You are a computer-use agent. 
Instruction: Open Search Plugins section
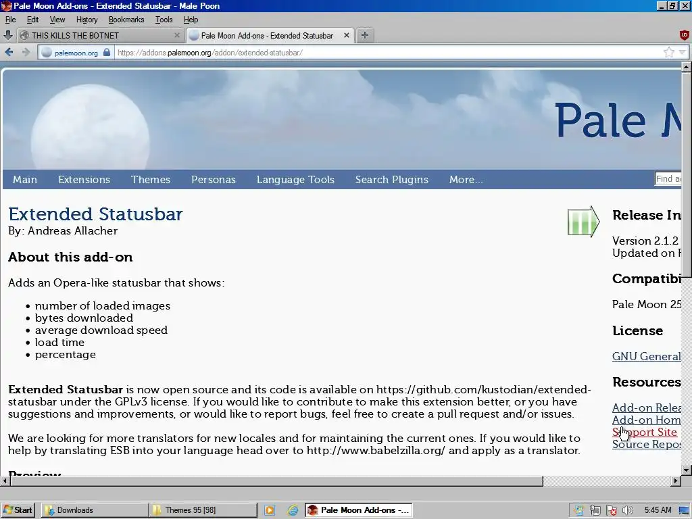click(391, 180)
